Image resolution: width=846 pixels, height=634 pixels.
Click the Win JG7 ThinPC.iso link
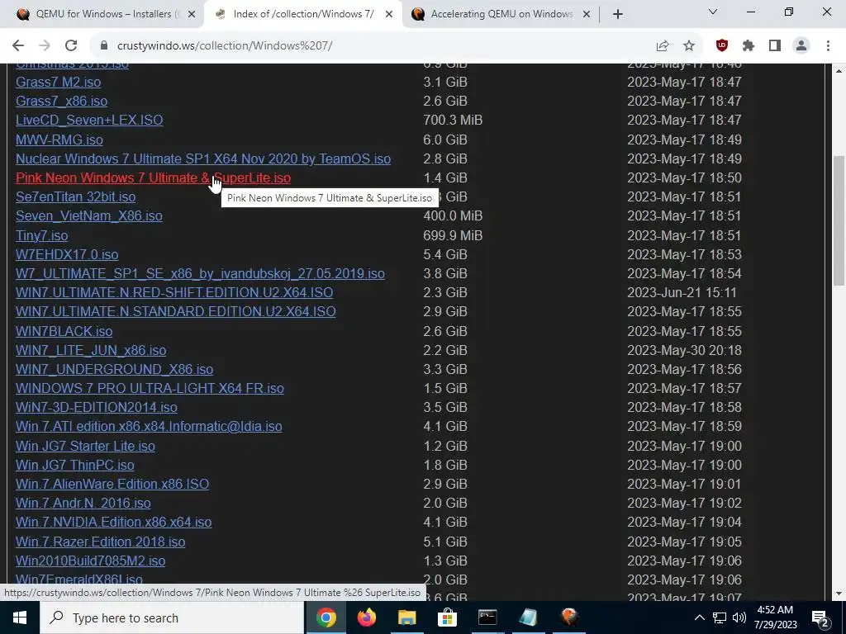[x=75, y=466]
